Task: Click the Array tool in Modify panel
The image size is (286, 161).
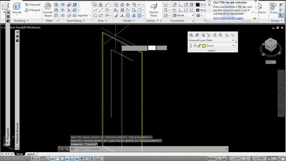Action: point(139,16)
